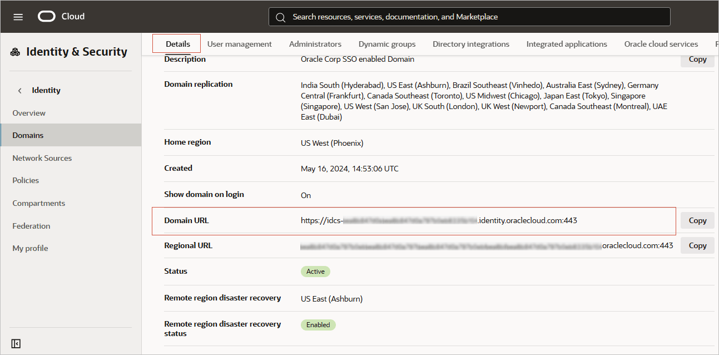Open Overview in the sidebar
Image resolution: width=719 pixels, height=355 pixels.
pyautogui.click(x=29, y=113)
